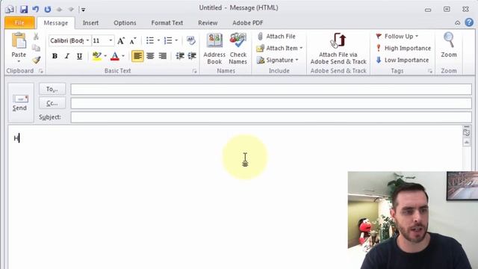
Task: Click the message body scroll-up arrow
Action: 467,143
